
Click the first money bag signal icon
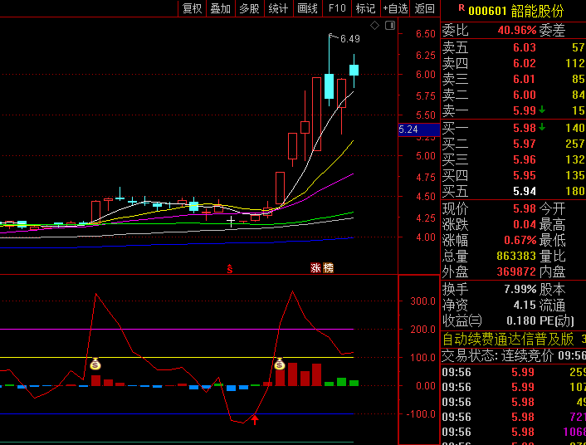(x=95, y=364)
